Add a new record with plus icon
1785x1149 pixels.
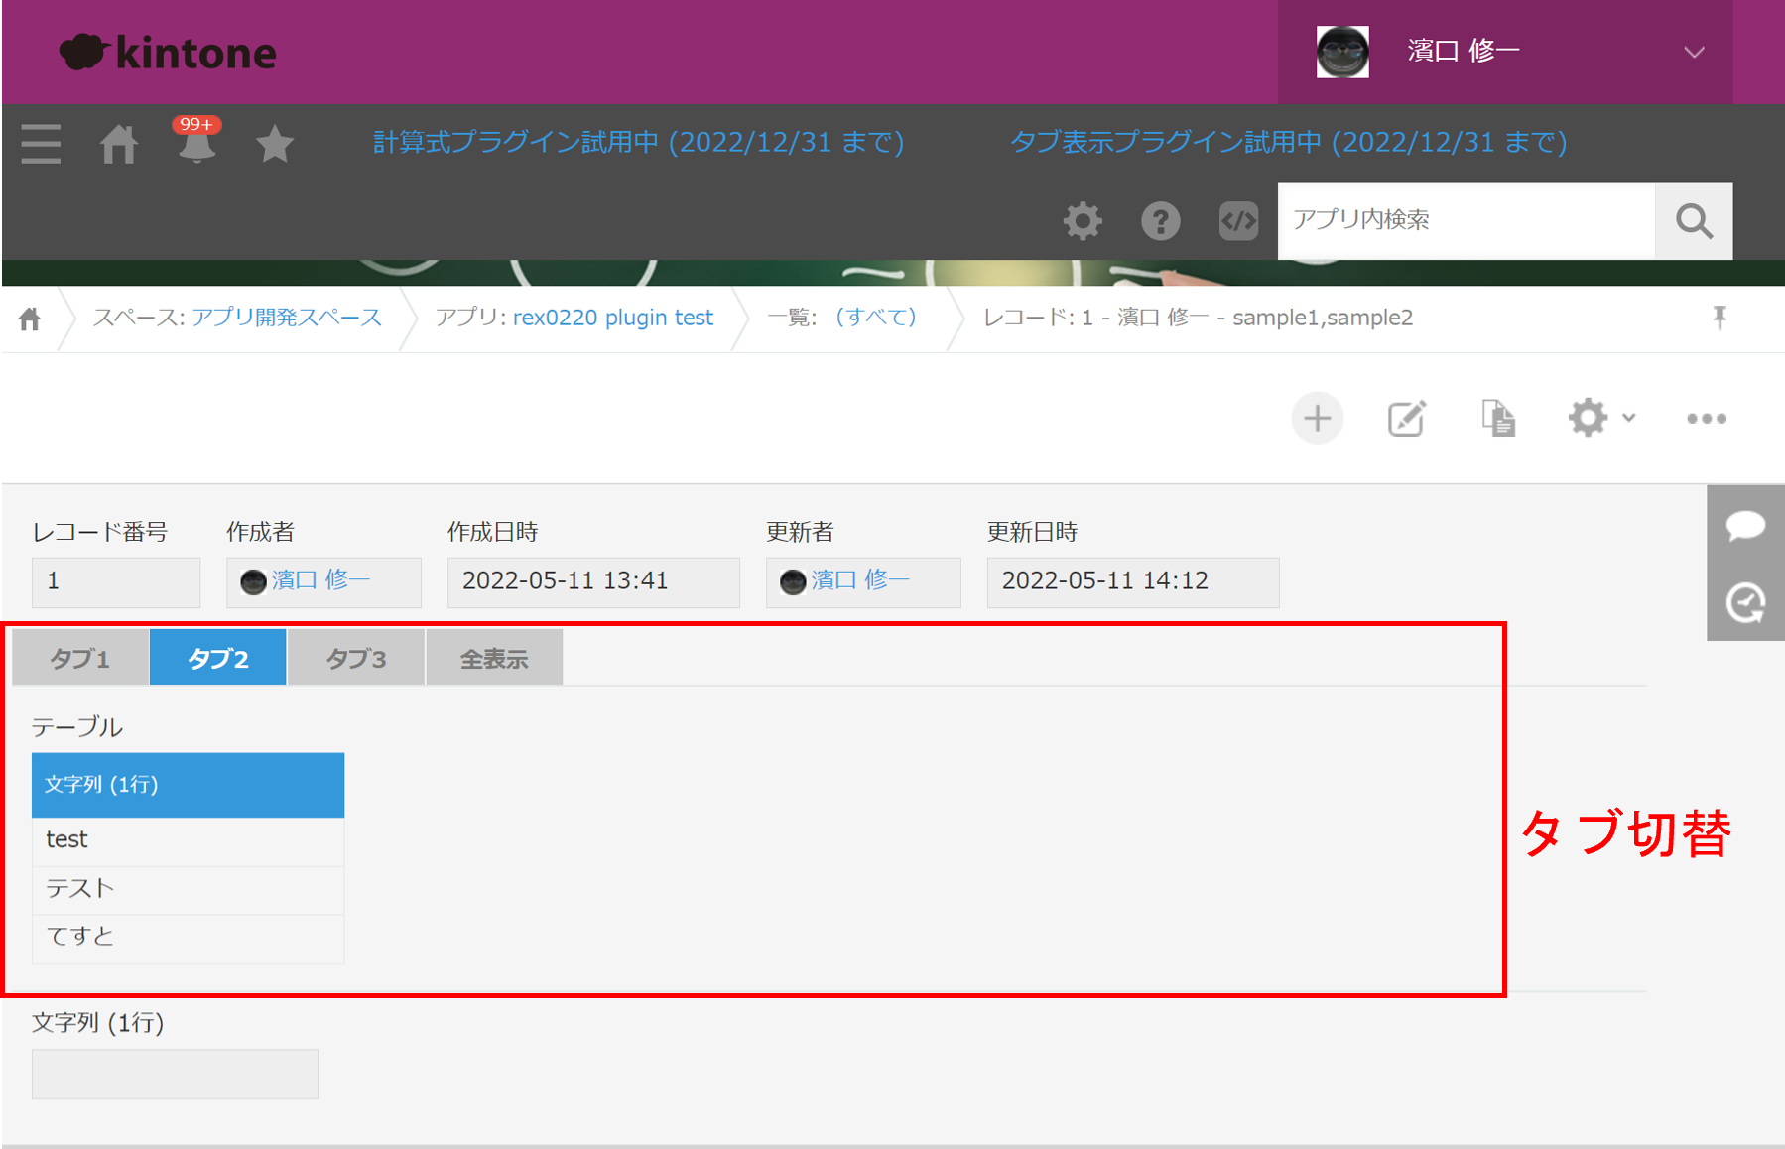coord(1318,419)
